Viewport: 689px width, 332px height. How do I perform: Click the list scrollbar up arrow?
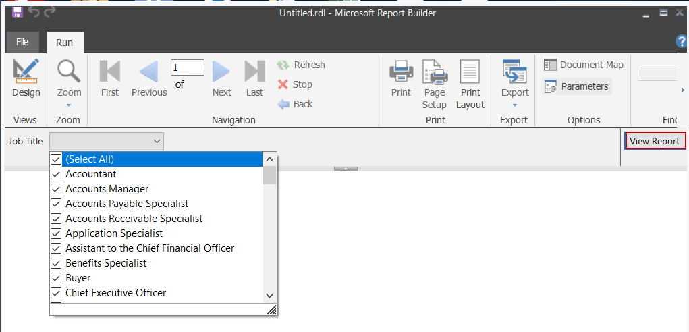[x=270, y=159]
